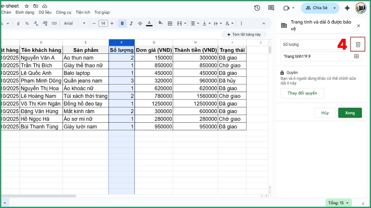The width and height of the screenshot is (371, 208).
Task: Open the Công cụ menu
Action: [x=64, y=12]
